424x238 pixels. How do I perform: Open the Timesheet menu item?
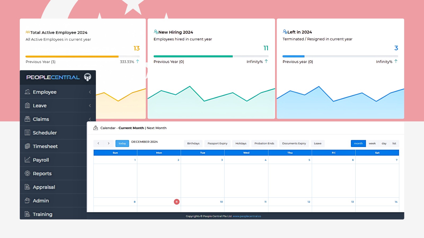(53, 146)
